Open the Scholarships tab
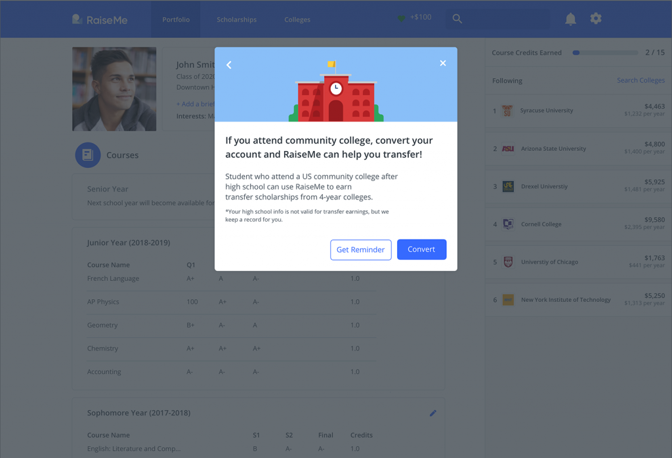The height and width of the screenshot is (458, 672). pos(236,20)
